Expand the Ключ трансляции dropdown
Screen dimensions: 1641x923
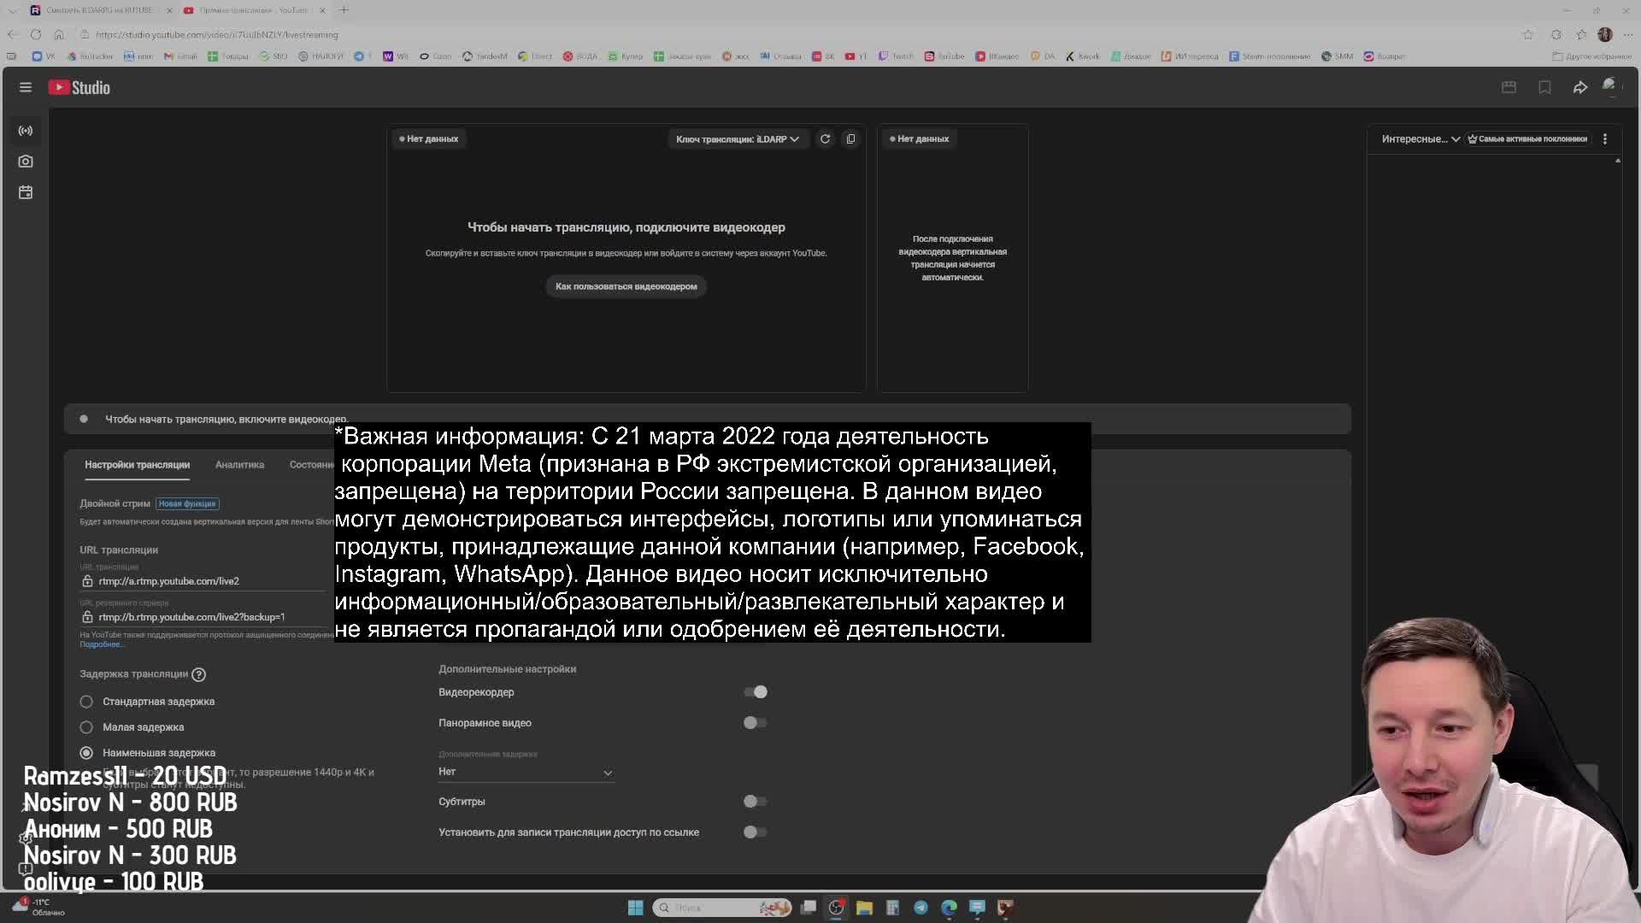pos(737,138)
